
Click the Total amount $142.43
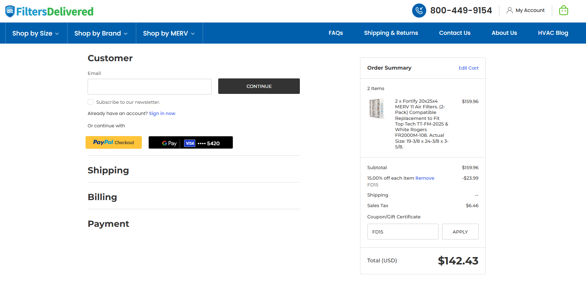coord(458,261)
